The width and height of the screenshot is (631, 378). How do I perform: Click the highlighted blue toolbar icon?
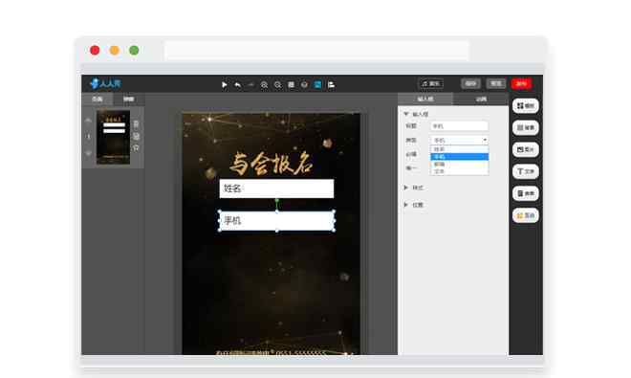(x=317, y=84)
